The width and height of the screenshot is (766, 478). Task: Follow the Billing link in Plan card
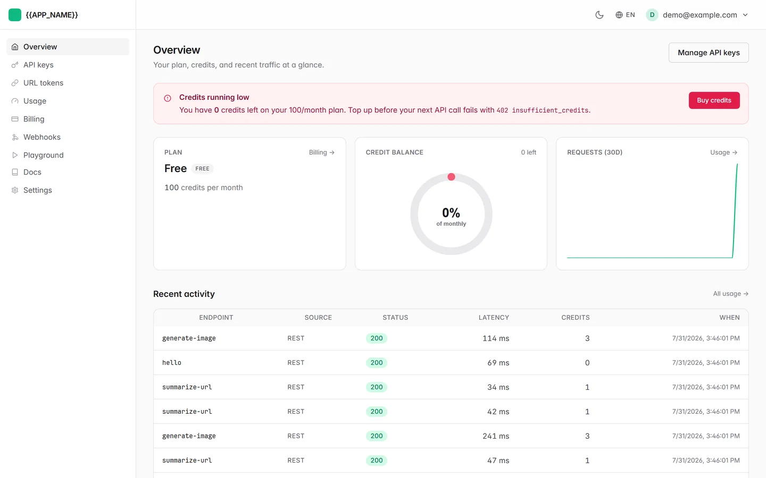coord(322,152)
